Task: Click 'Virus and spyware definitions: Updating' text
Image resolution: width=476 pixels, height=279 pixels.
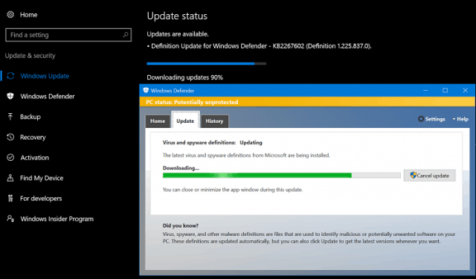Action: pyautogui.click(x=213, y=142)
